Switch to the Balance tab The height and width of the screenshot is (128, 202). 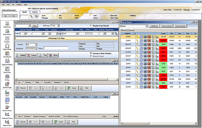click(34, 12)
